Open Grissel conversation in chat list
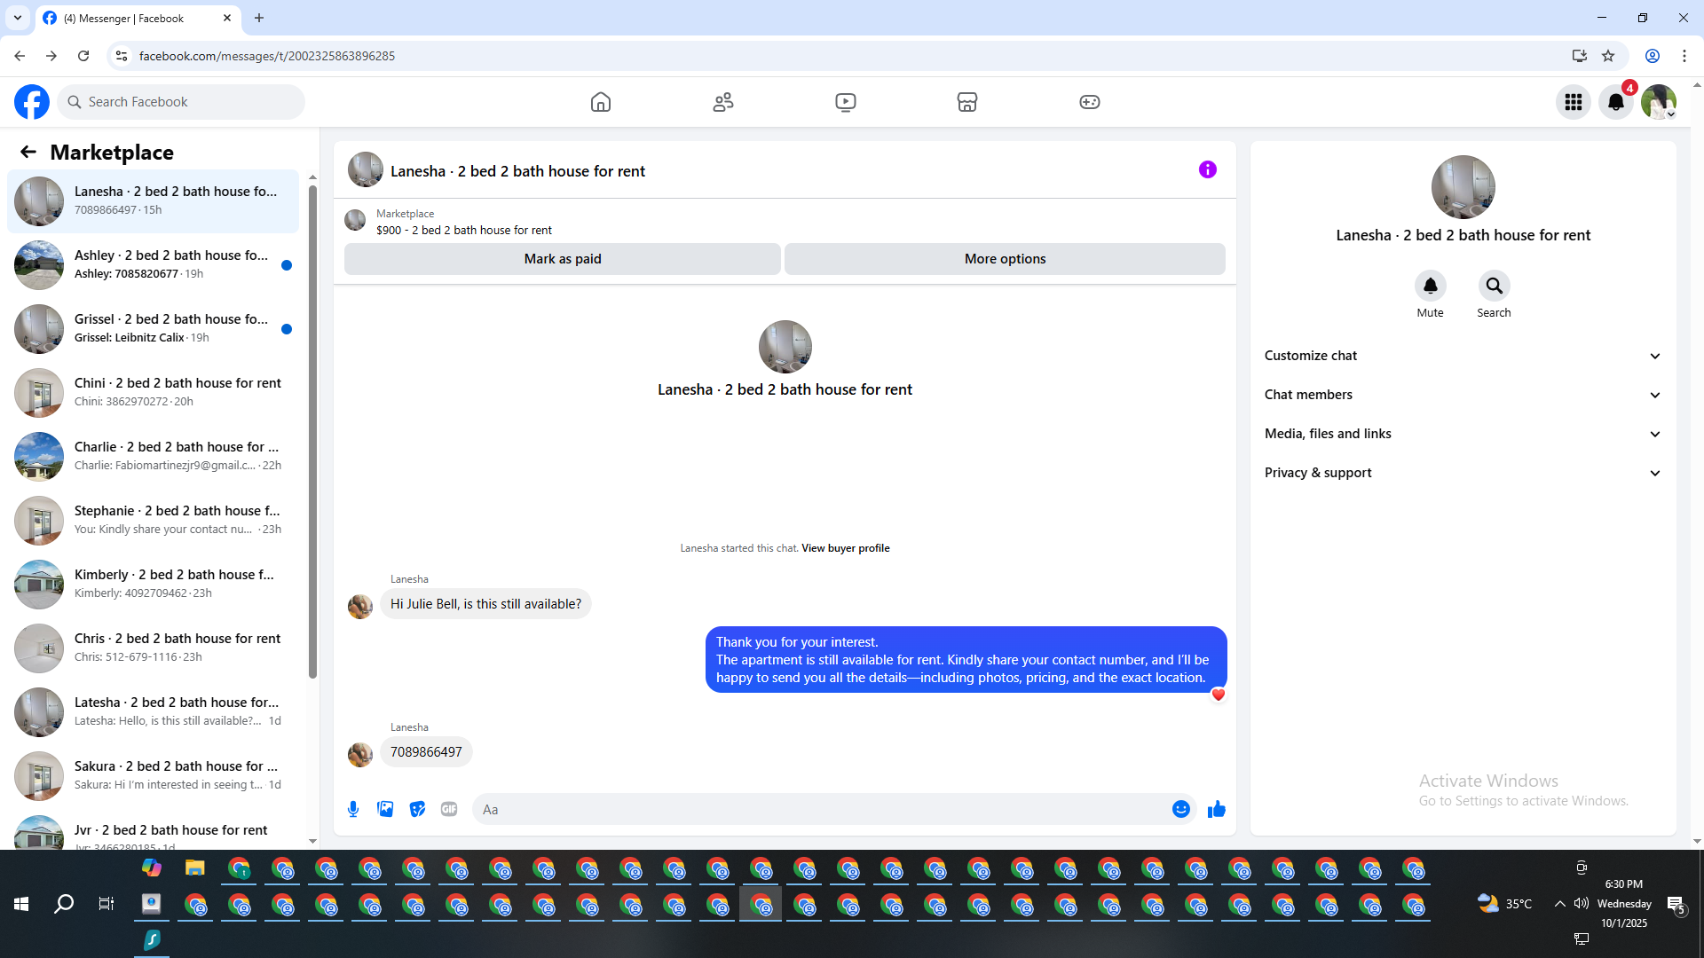Image resolution: width=1704 pixels, height=958 pixels. tap(153, 328)
